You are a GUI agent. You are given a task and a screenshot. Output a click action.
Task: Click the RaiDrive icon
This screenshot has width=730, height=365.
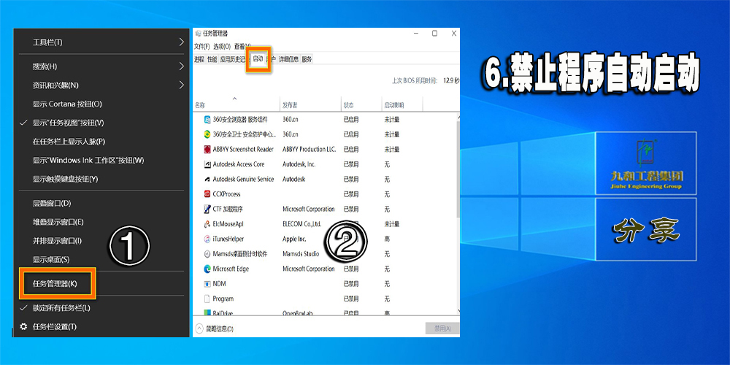point(207,313)
